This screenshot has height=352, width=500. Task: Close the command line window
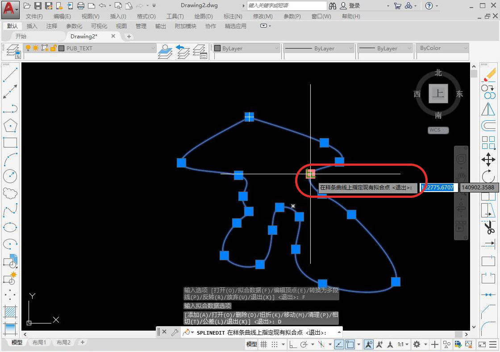164,332
